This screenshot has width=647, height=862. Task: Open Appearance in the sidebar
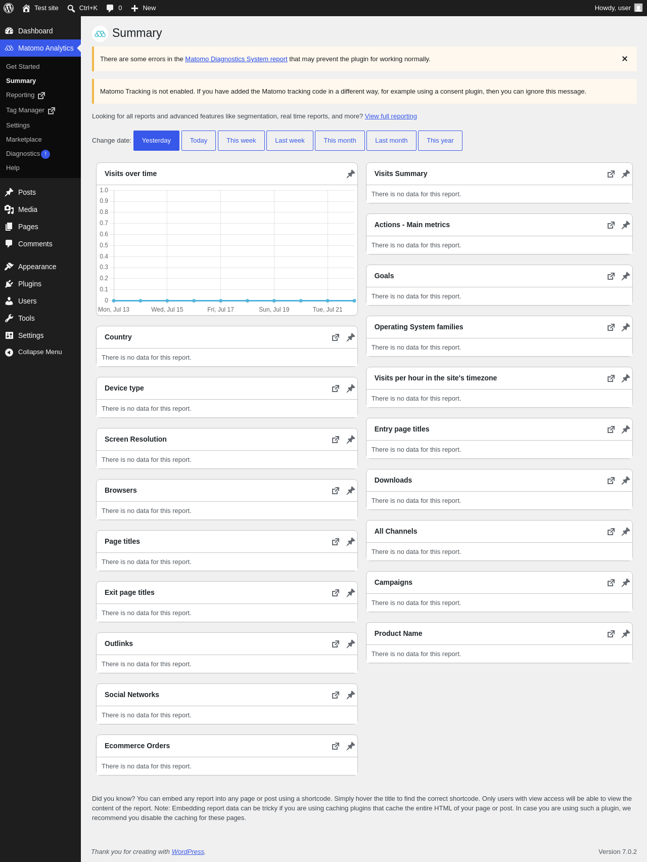click(x=40, y=267)
